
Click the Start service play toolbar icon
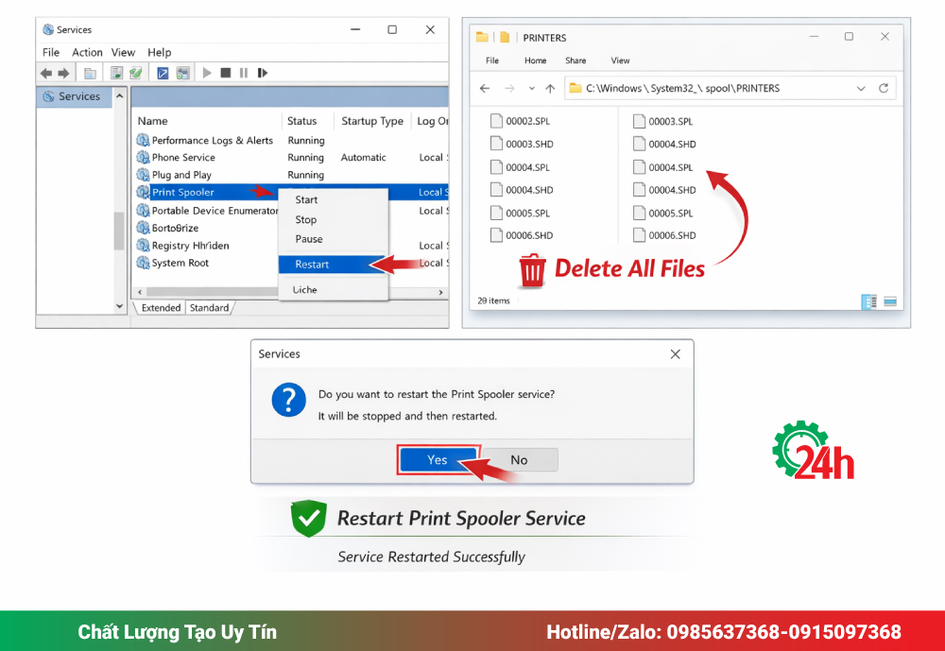[x=207, y=73]
